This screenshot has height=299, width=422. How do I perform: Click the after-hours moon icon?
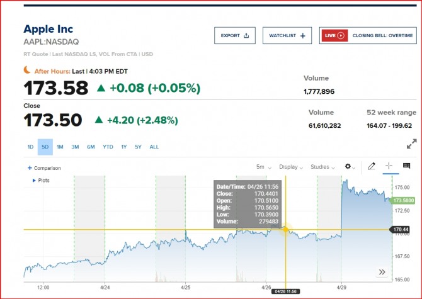[28, 70]
